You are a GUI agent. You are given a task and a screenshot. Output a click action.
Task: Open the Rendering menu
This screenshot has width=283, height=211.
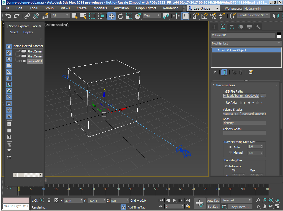tap(170, 8)
